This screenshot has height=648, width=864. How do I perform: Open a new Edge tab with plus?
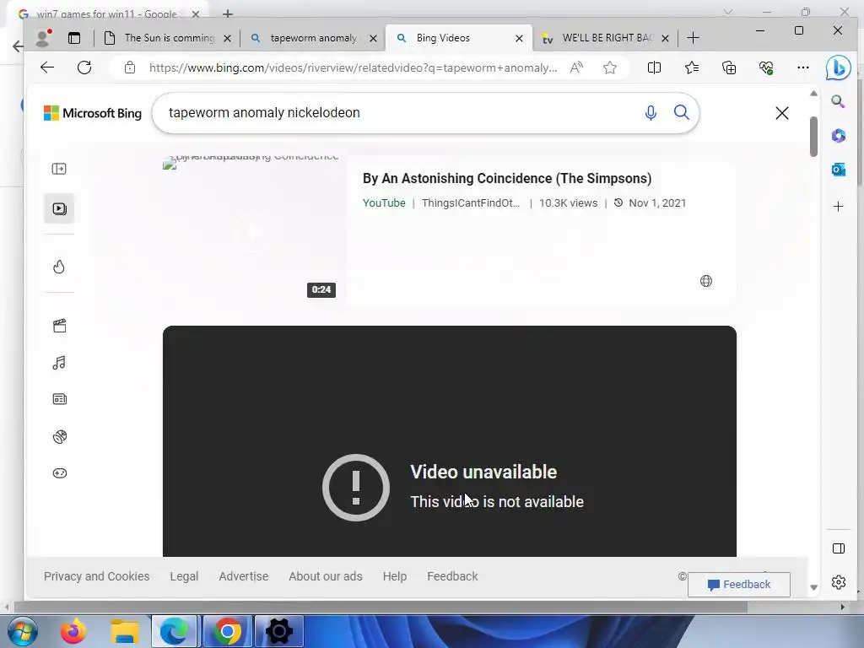pyautogui.click(x=694, y=37)
